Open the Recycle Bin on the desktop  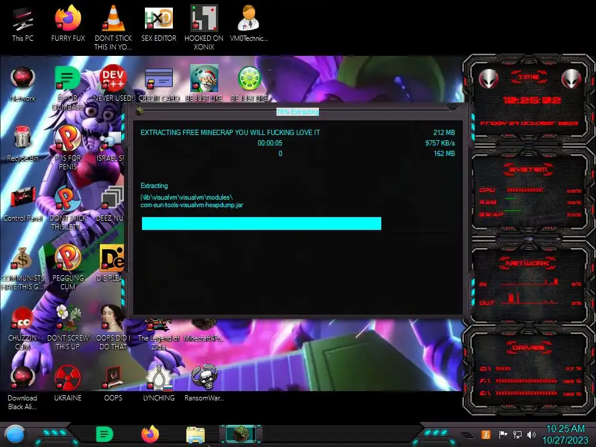pos(23,144)
